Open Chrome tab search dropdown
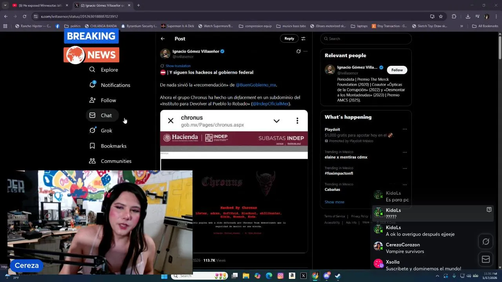This screenshot has height=282, width=502. (x=5, y=5)
